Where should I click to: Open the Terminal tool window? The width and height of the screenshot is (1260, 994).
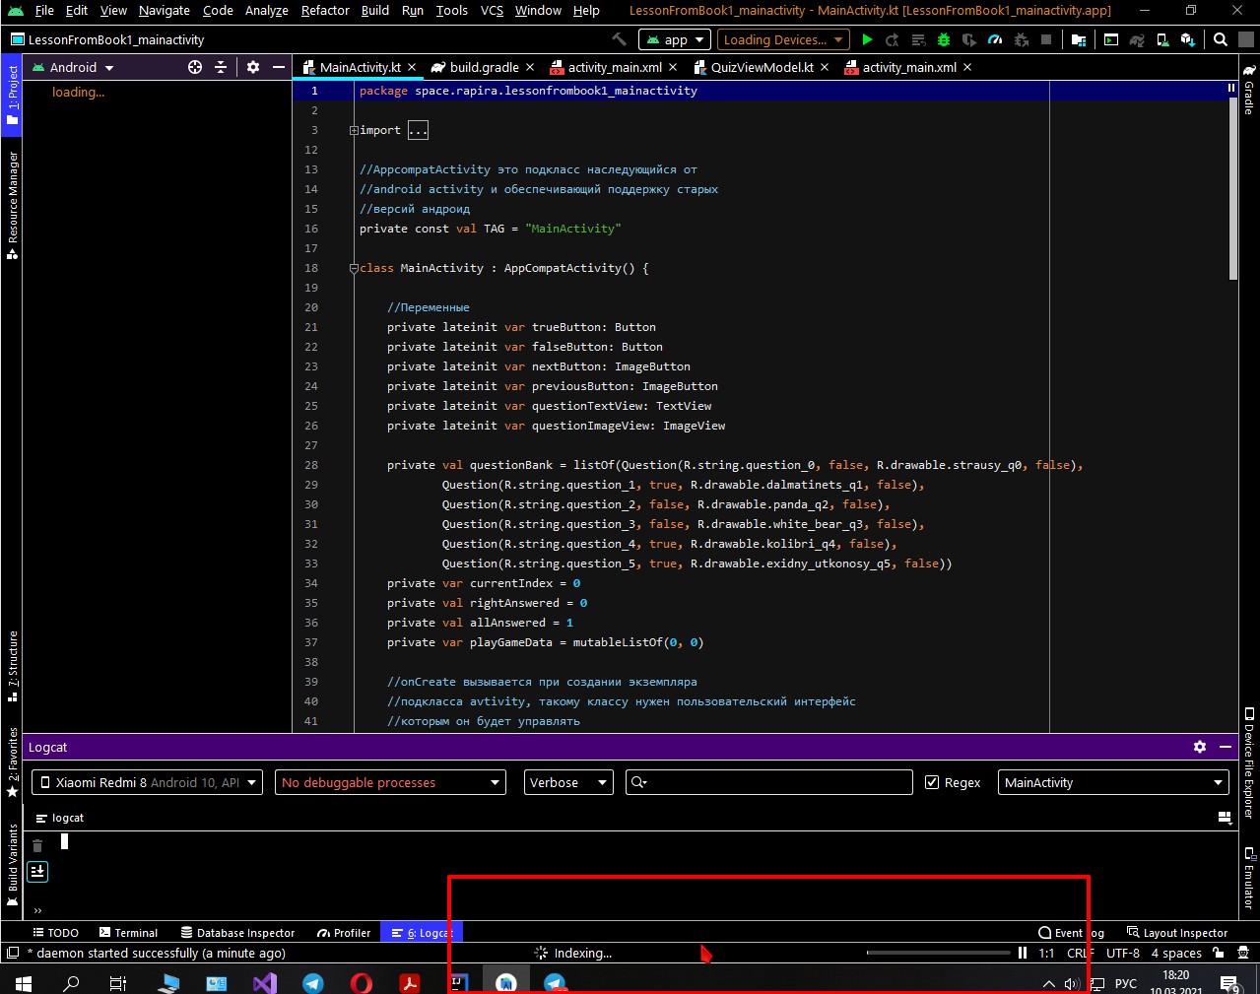128,932
